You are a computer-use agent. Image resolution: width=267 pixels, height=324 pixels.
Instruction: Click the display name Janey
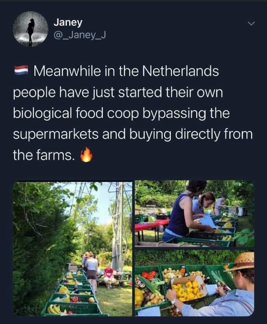click(x=68, y=22)
